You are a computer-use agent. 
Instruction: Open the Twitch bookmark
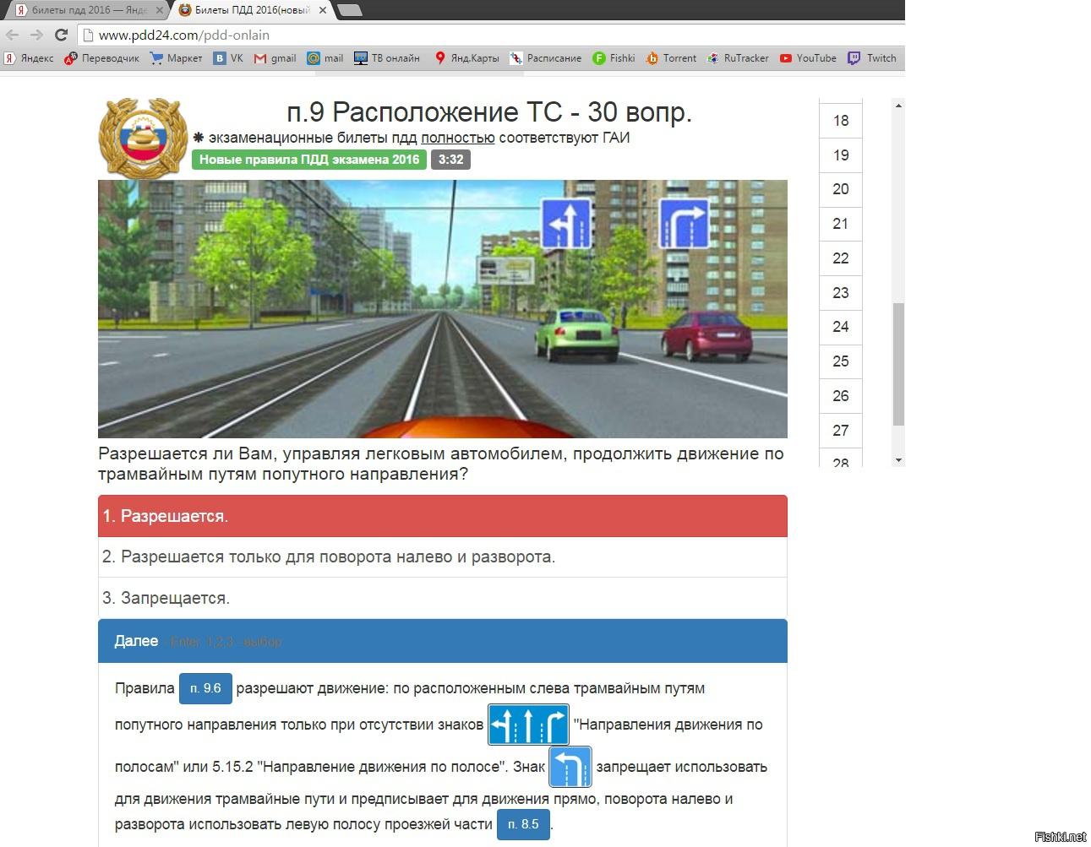coord(872,58)
